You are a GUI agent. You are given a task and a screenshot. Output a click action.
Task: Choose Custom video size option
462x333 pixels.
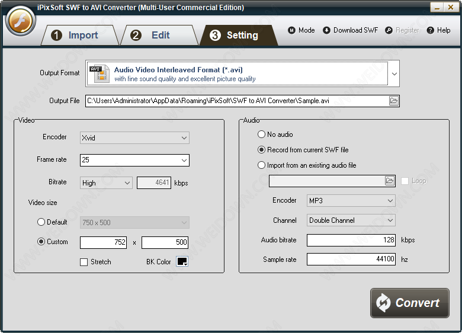pyautogui.click(x=53, y=242)
